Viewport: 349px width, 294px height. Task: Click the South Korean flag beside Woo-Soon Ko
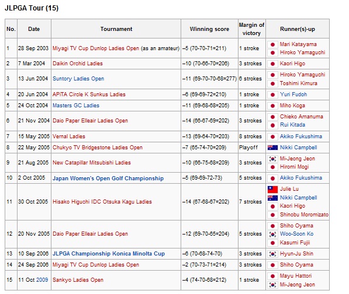(x=272, y=234)
